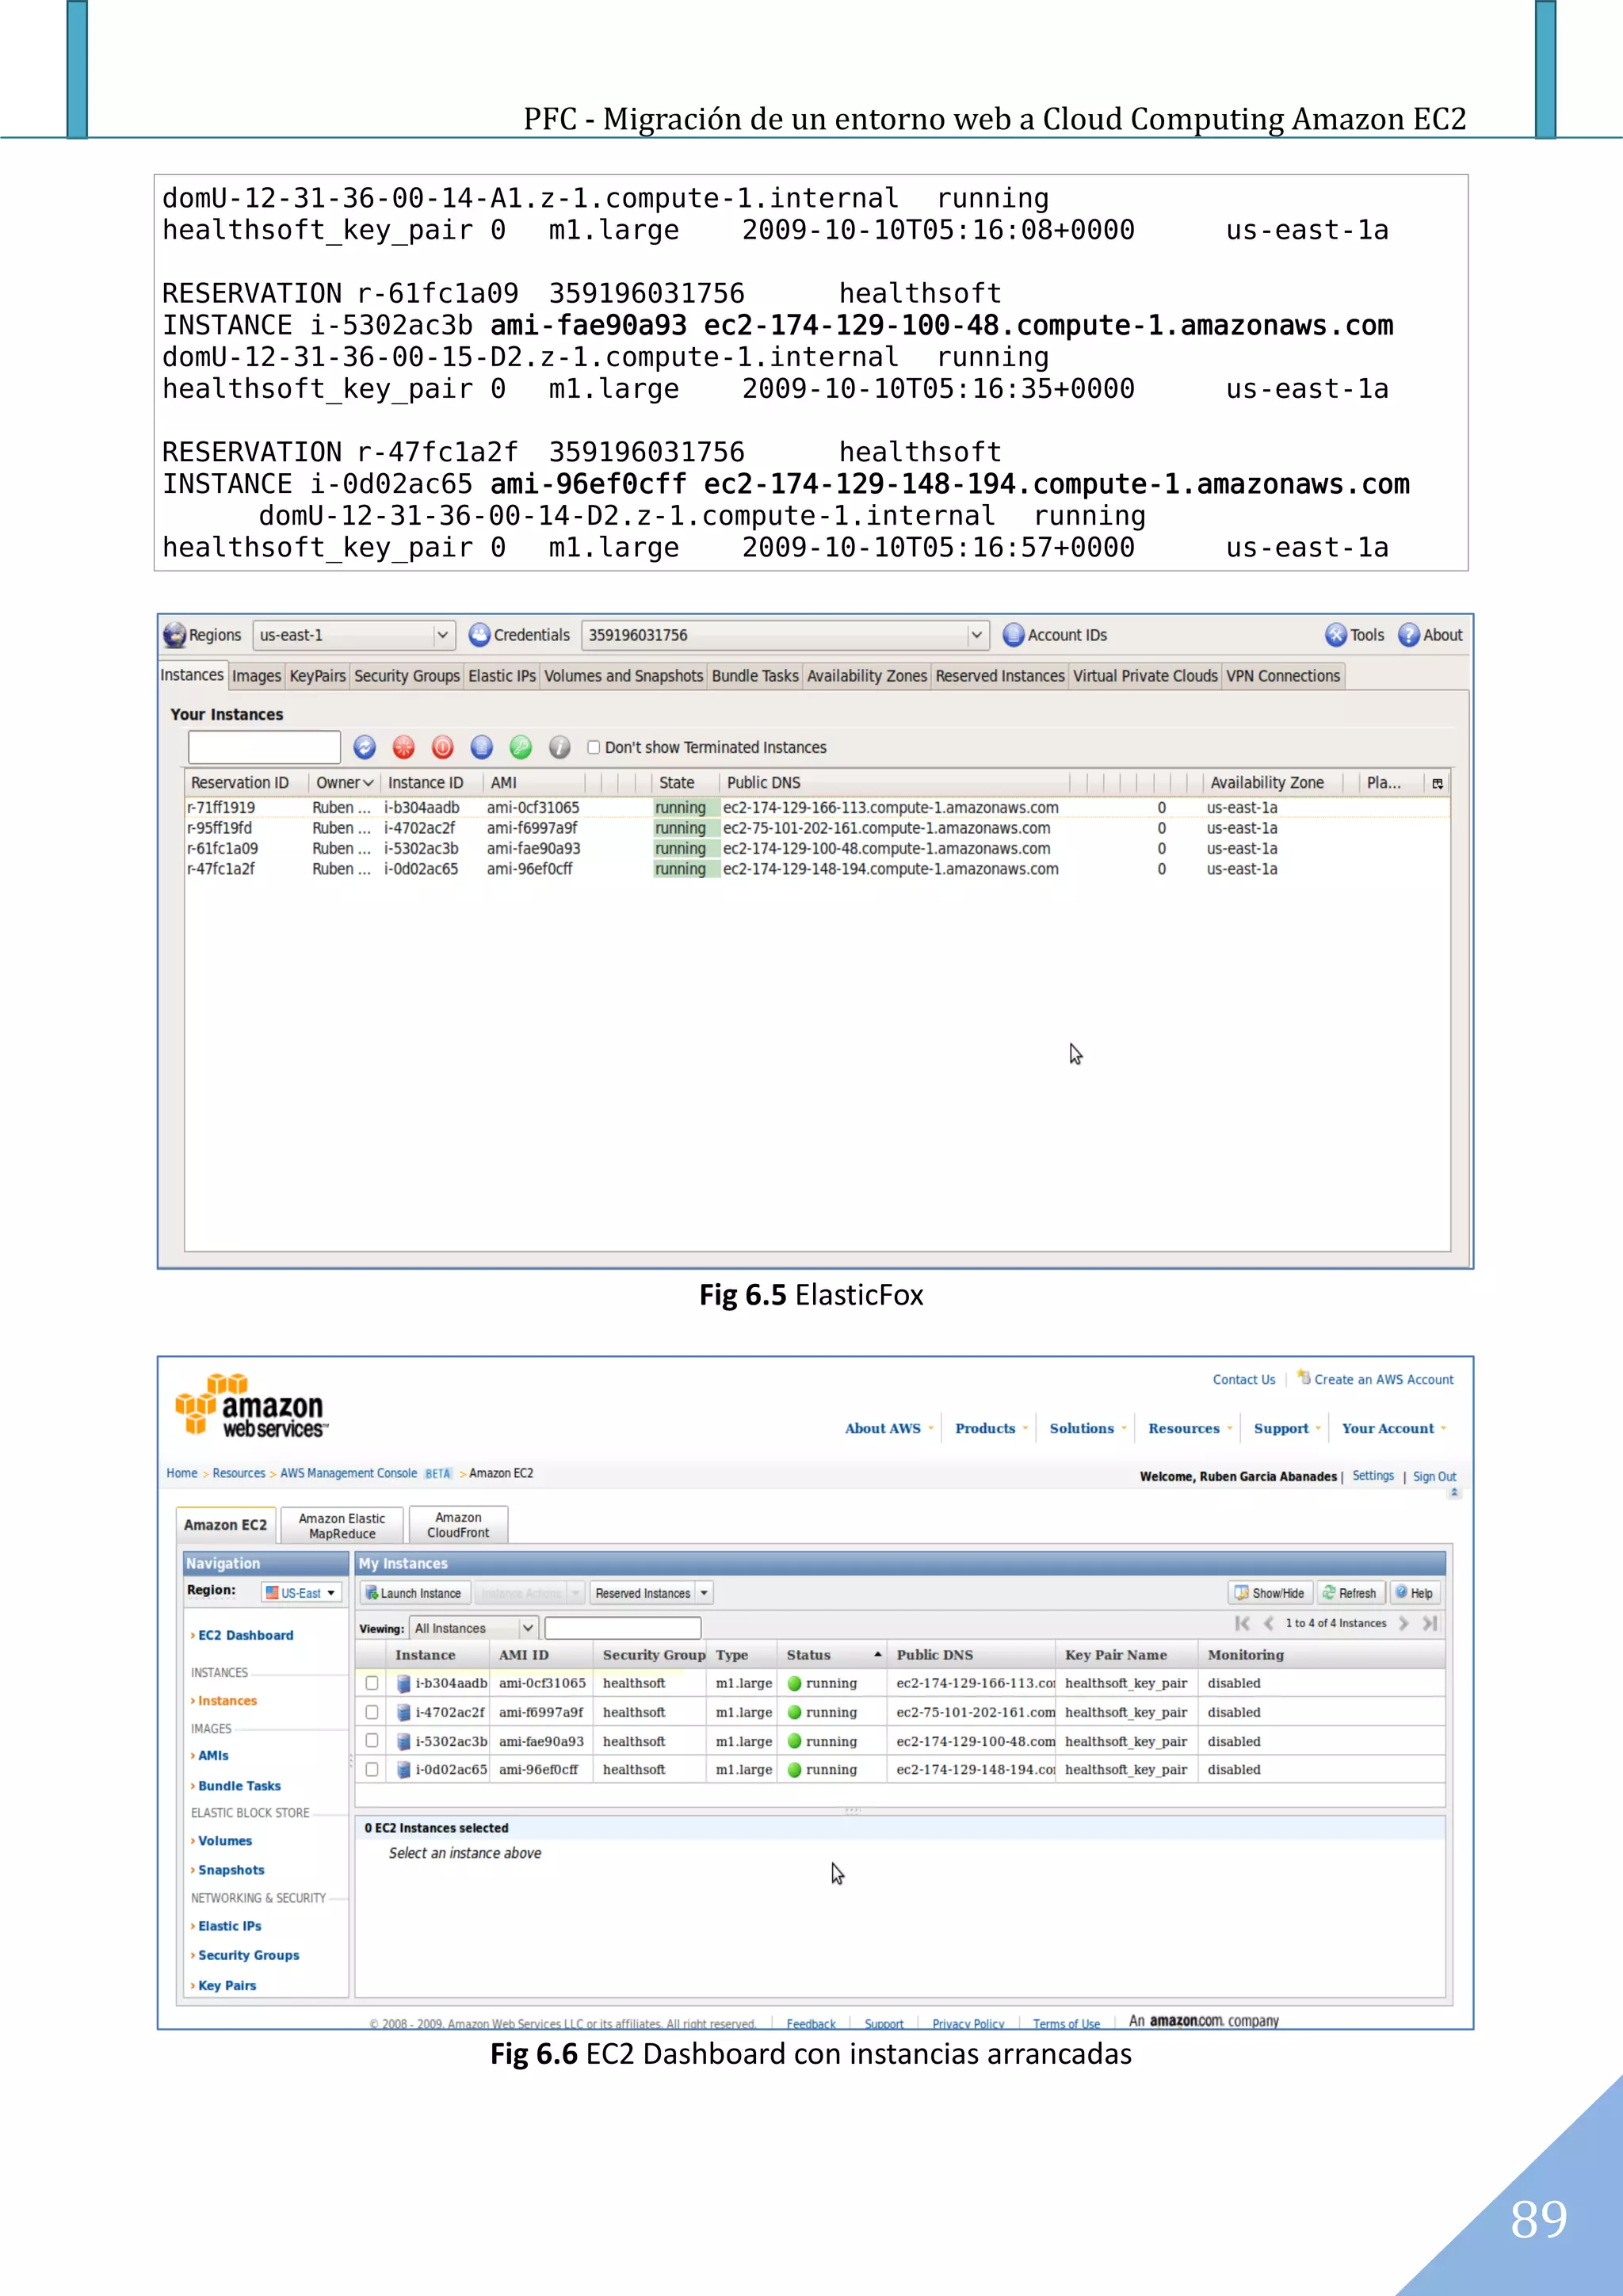The height and width of the screenshot is (2296, 1623).
Task: Go to last page of instances
Action: 1430,1623
